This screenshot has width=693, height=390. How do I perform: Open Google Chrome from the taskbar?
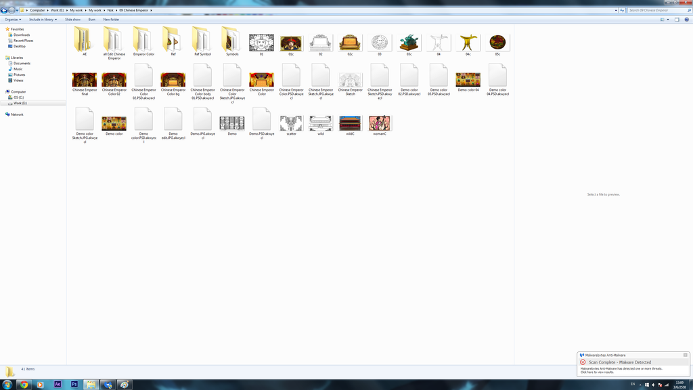24,385
